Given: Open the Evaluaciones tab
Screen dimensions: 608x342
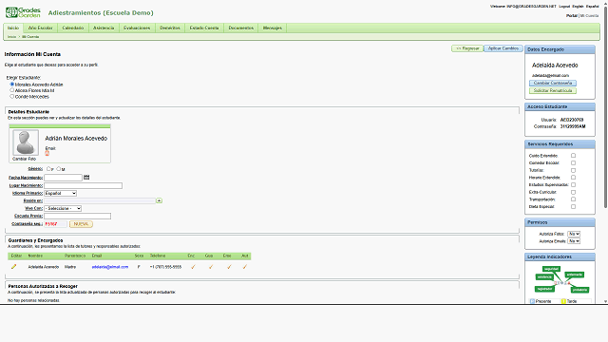Looking at the screenshot, I should point(137,28).
